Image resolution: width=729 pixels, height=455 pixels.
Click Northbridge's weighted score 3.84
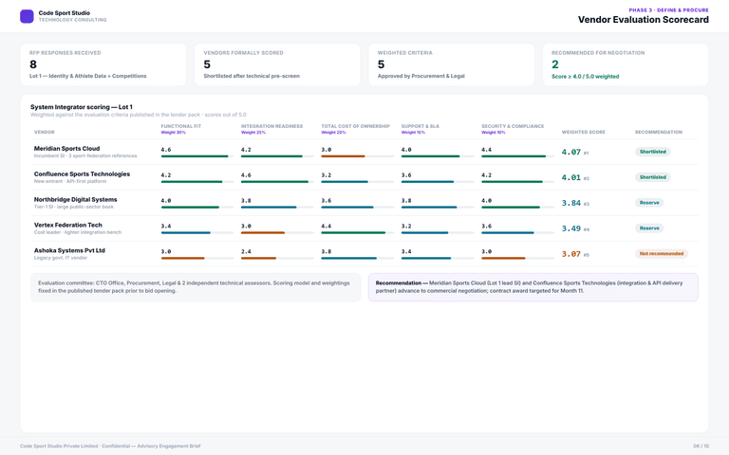570,203
